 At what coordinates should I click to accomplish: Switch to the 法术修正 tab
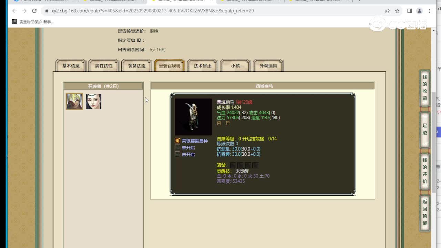202,65
